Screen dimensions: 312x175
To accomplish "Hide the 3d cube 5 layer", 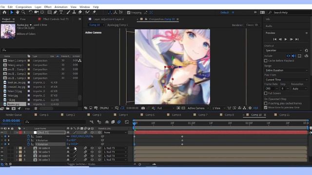I will 2,152.
